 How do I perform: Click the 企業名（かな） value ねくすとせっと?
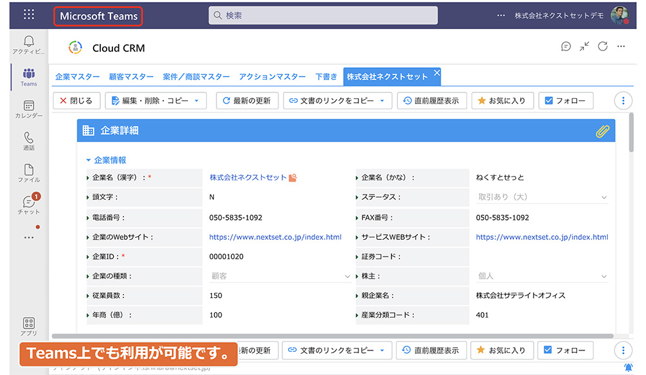coord(500,178)
